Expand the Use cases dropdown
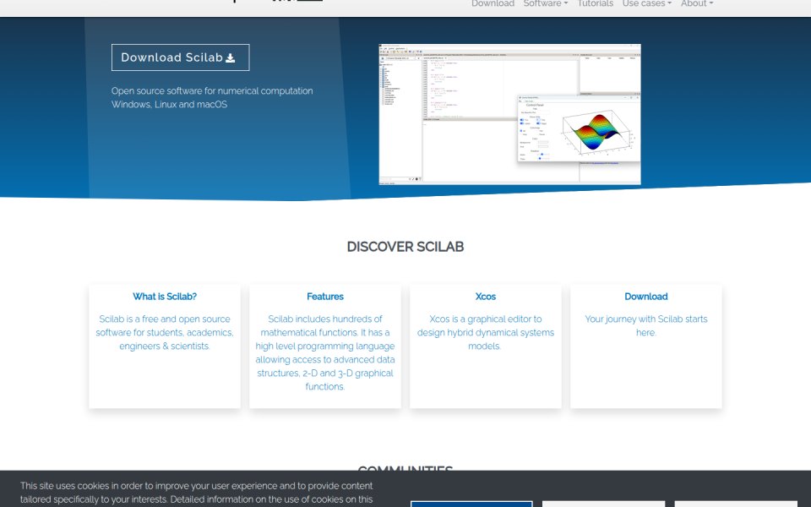 pyautogui.click(x=646, y=3)
